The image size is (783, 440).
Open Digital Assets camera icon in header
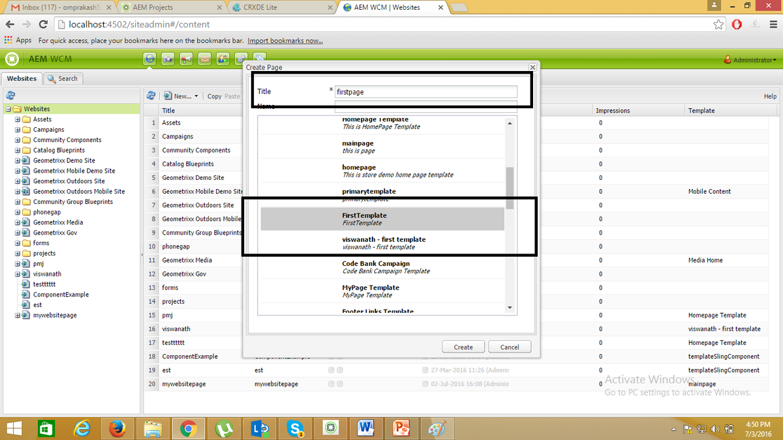pyautogui.click(x=168, y=59)
